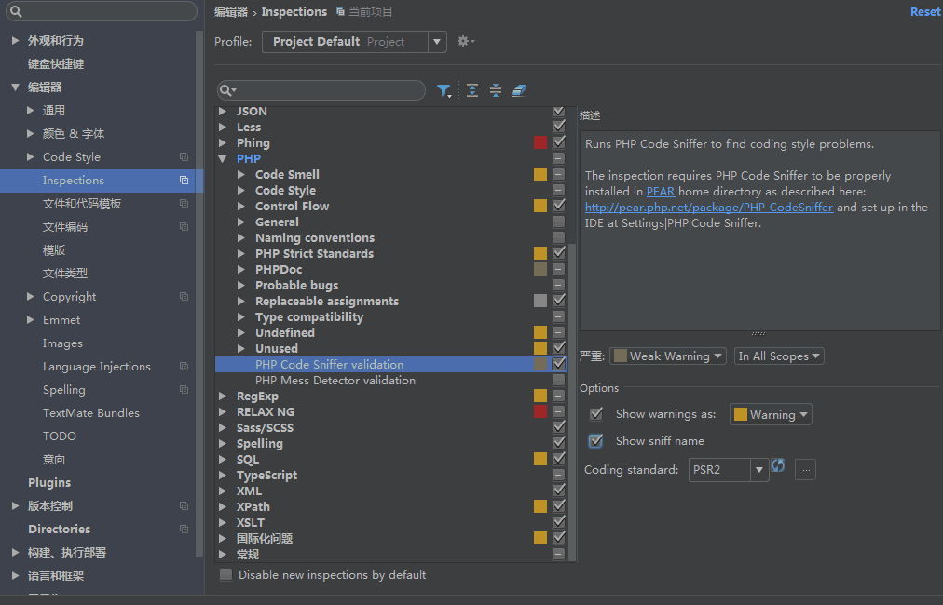The height and width of the screenshot is (605, 943).
Task: Click the yellow severity swatch for Code Smell
Action: tap(540, 174)
